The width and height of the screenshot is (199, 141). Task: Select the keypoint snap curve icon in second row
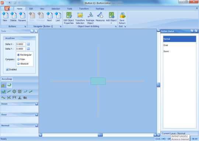(x=3, y=91)
